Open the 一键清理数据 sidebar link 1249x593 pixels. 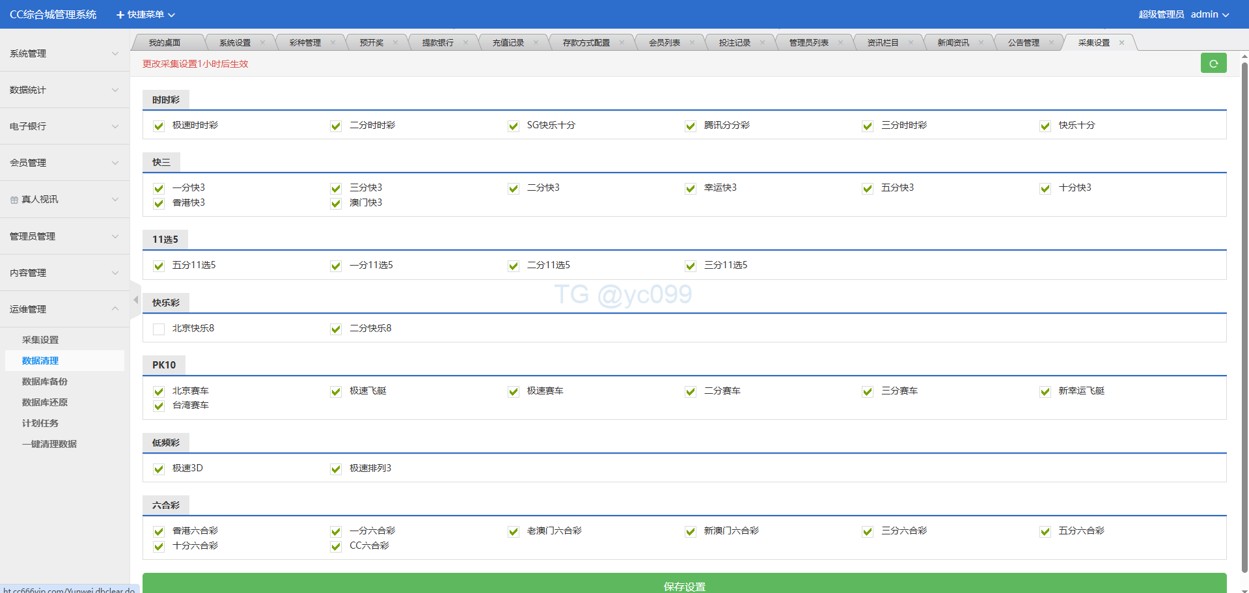(x=49, y=444)
